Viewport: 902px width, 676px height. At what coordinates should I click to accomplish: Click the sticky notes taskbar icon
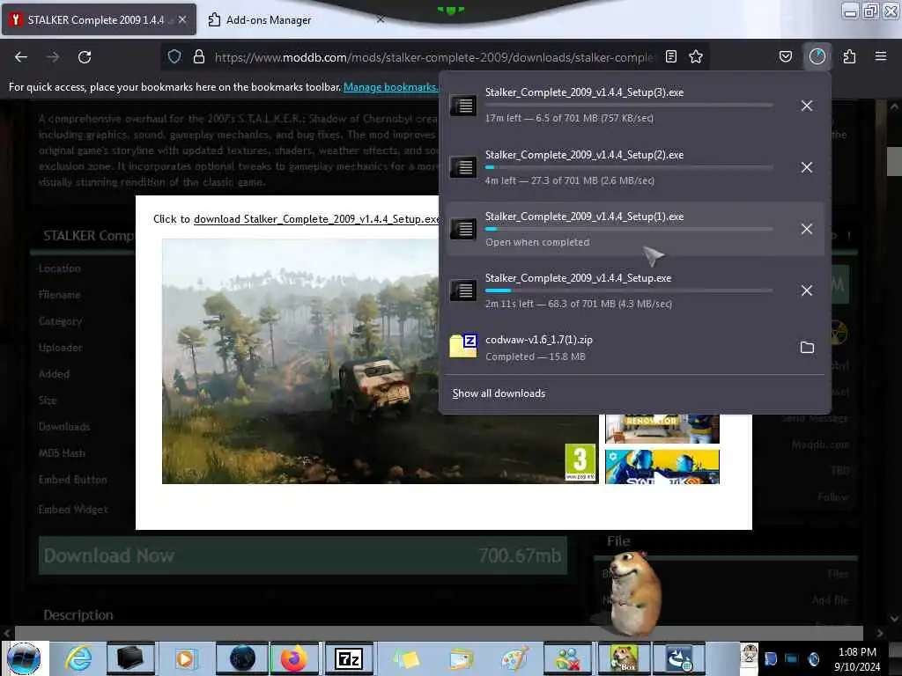pos(407,658)
